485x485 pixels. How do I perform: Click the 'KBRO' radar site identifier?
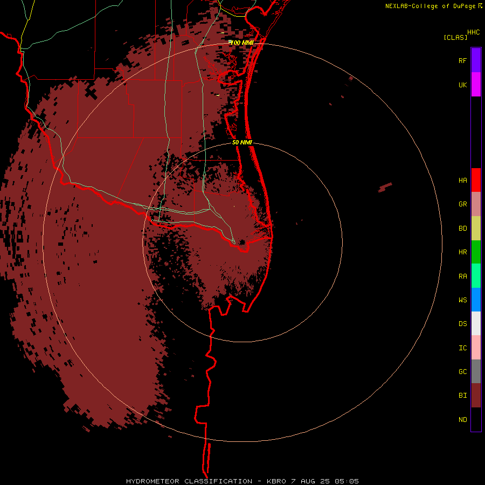point(277,481)
